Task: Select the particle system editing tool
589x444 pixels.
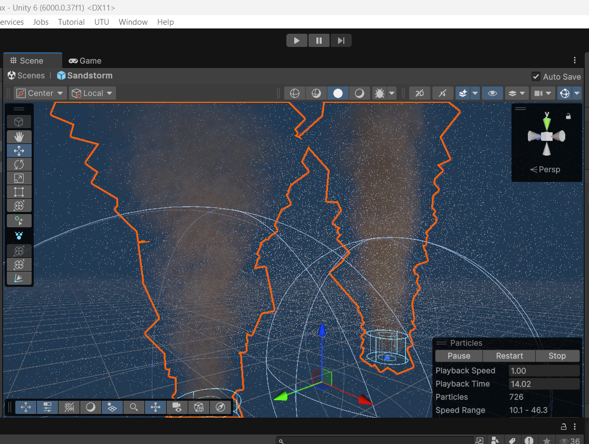Action: pos(19,236)
